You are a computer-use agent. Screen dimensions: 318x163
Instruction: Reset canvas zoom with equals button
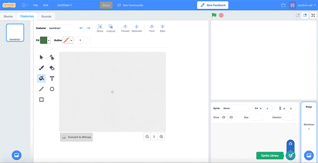(154, 137)
